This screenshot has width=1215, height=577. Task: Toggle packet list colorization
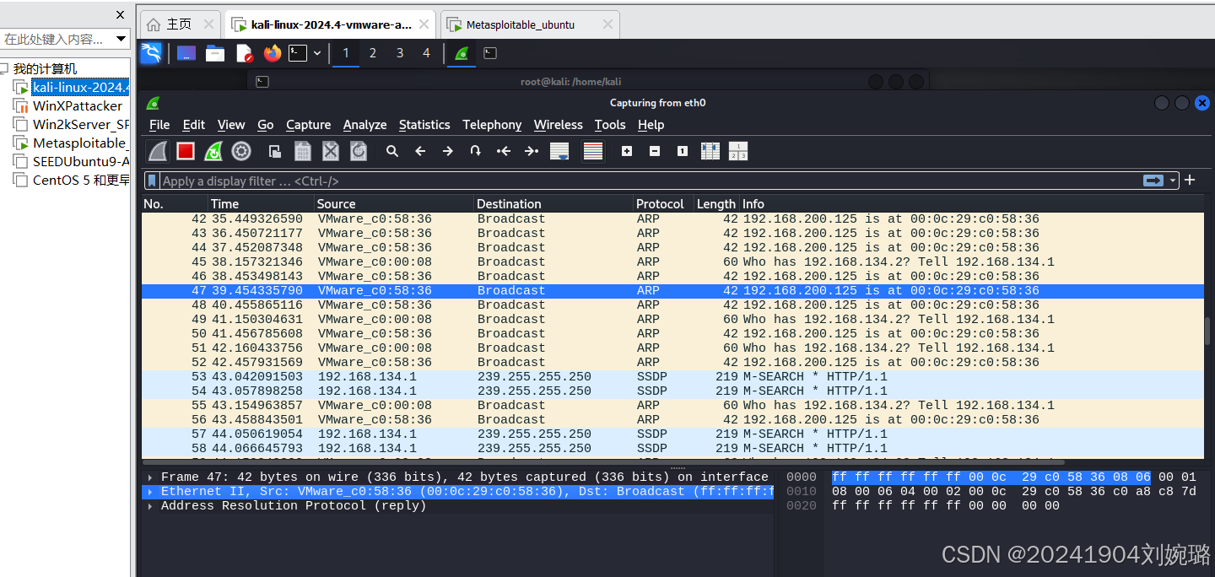click(593, 151)
